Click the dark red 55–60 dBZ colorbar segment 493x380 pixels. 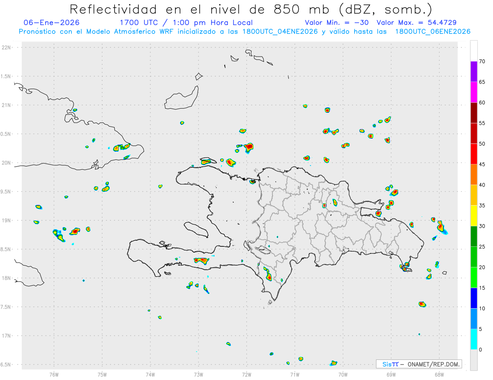[474, 113]
